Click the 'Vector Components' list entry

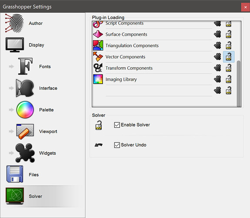click(x=125, y=57)
